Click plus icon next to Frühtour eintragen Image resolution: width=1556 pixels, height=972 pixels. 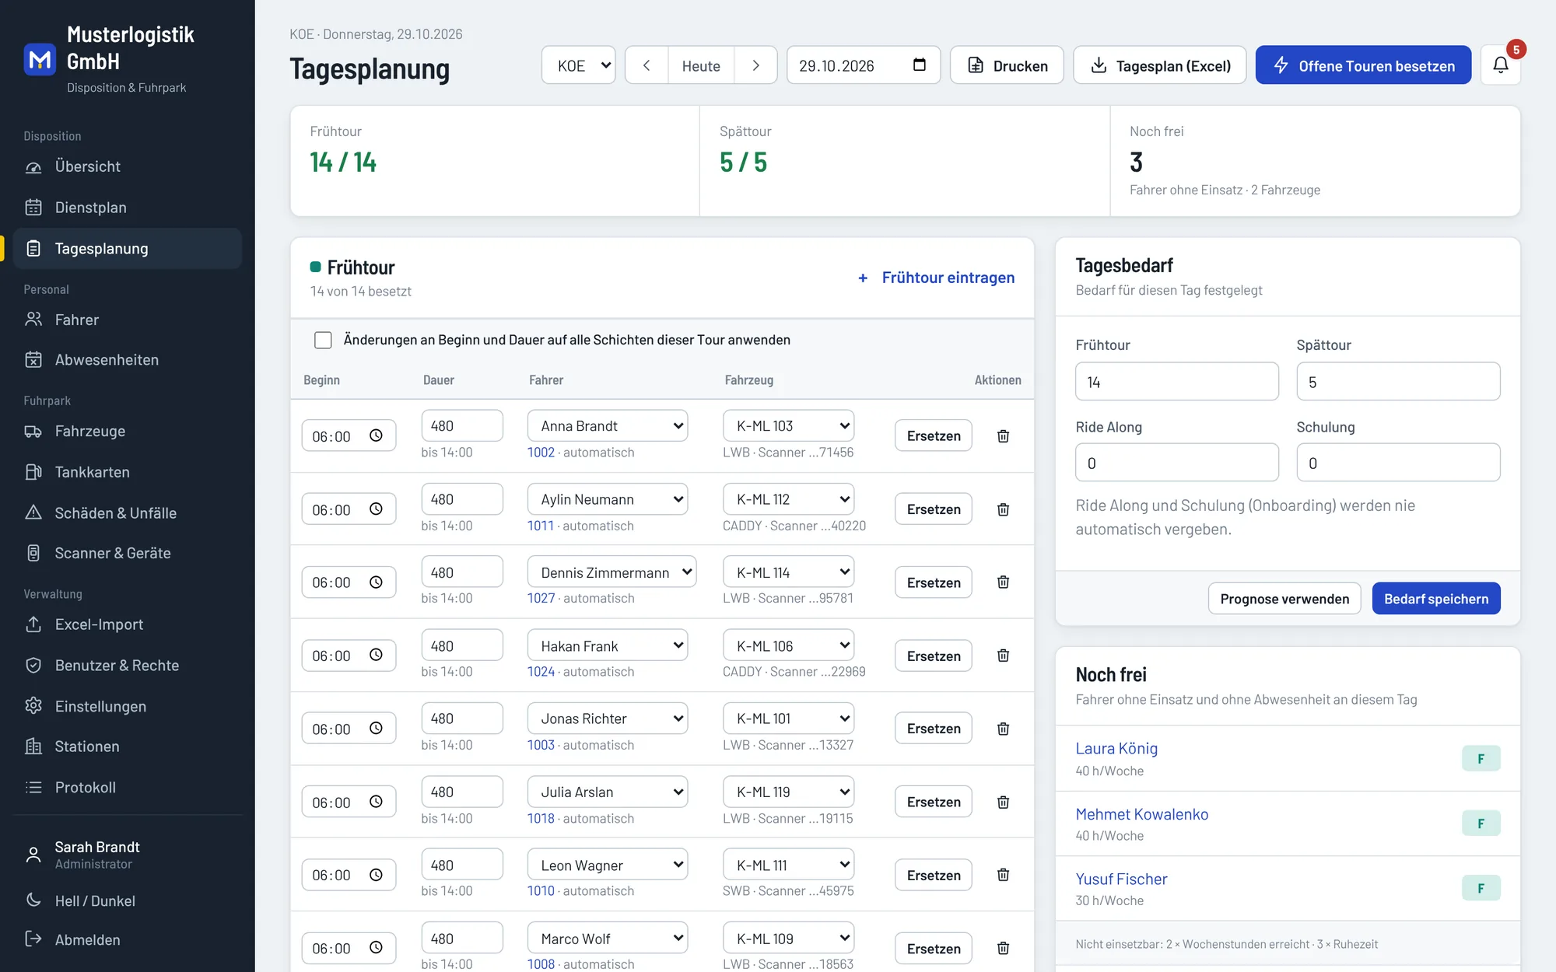(863, 278)
